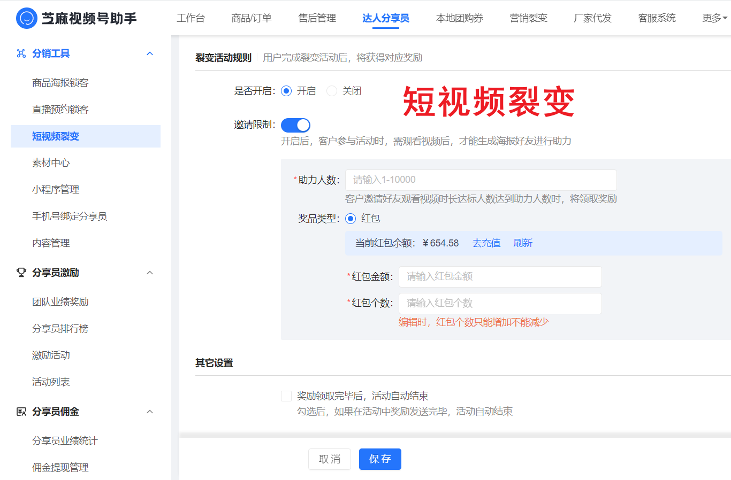This screenshot has width=731, height=480.
Task: Click the 去充值 link
Action: pos(486,243)
